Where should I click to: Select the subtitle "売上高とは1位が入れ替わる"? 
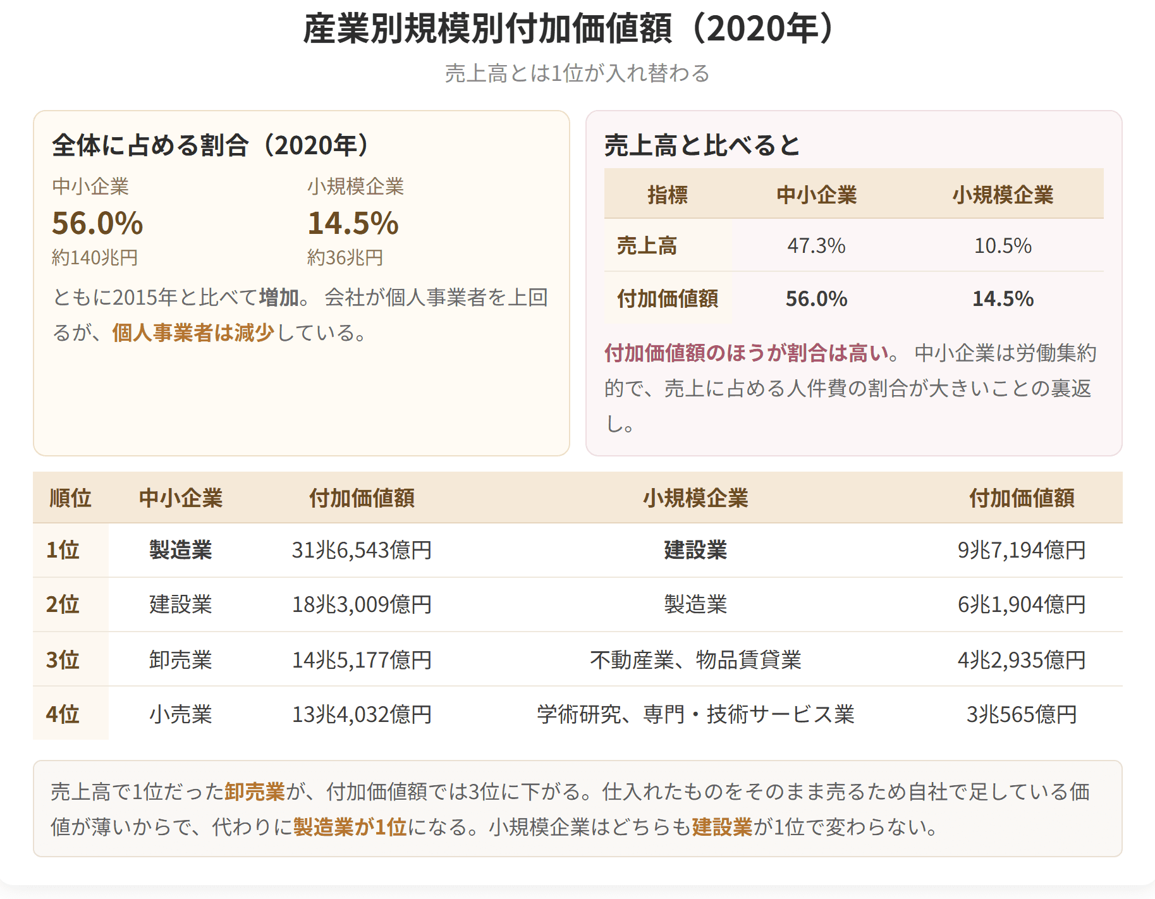pos(577,73)
